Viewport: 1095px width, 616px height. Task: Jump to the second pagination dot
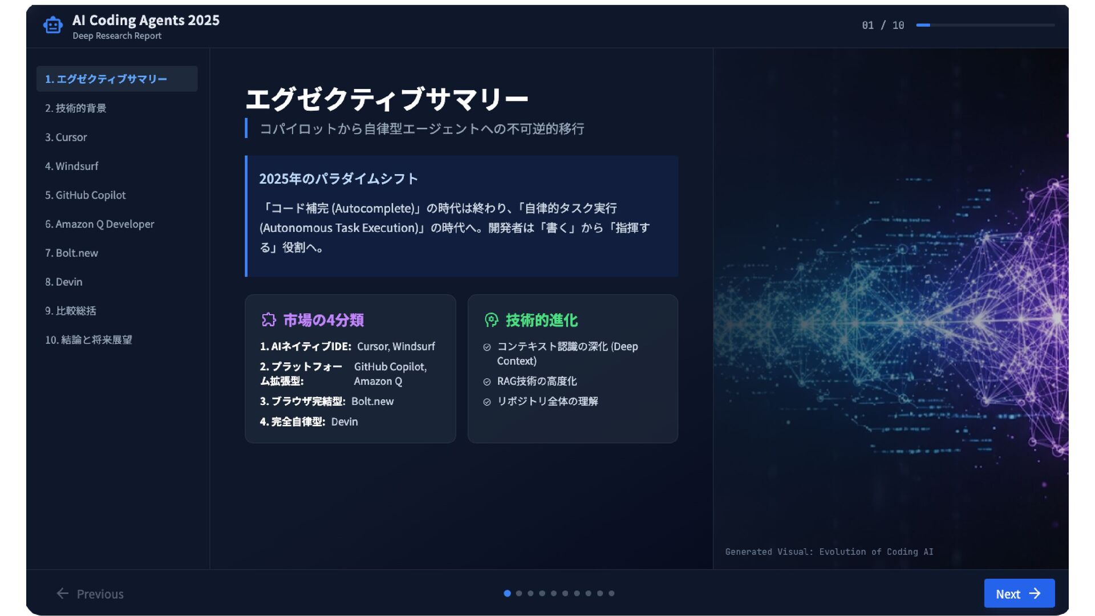tap(519, 594)
